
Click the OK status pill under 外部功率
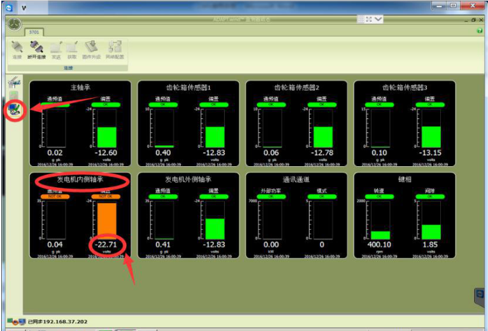pyautogui.click(x=271, y=197)
